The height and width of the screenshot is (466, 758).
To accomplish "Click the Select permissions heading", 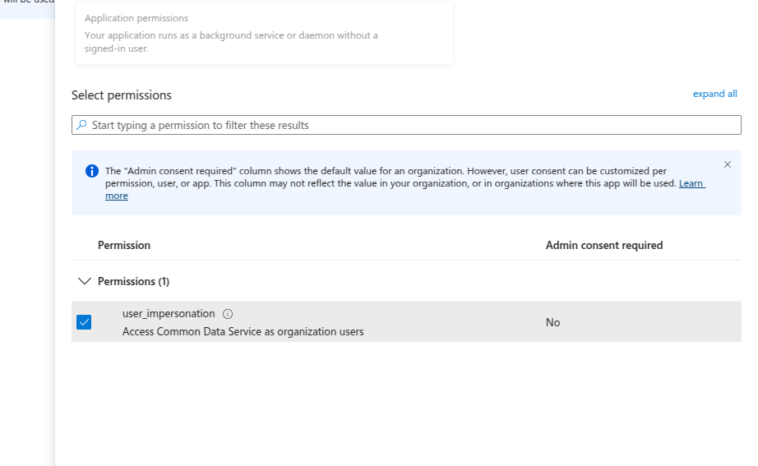I will 122,95.
